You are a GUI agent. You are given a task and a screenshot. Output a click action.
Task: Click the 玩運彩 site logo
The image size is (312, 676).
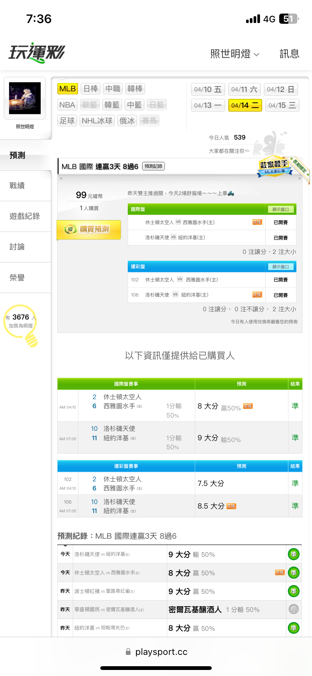37,53
